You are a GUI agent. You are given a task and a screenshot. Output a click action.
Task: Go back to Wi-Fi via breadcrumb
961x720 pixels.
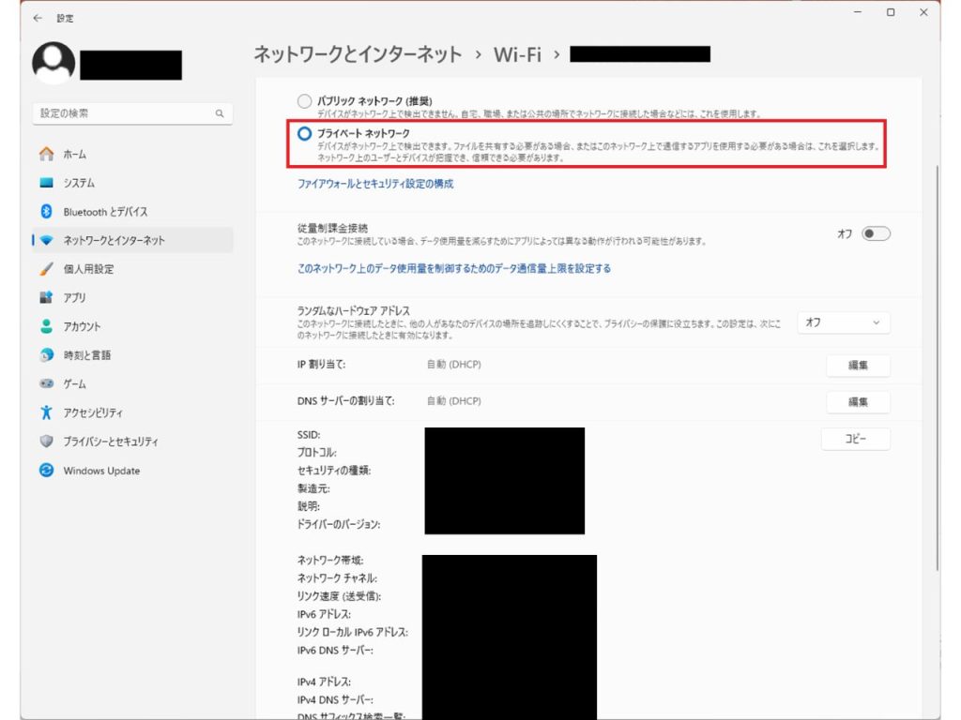pyautogui.click(x=526, y=54)
